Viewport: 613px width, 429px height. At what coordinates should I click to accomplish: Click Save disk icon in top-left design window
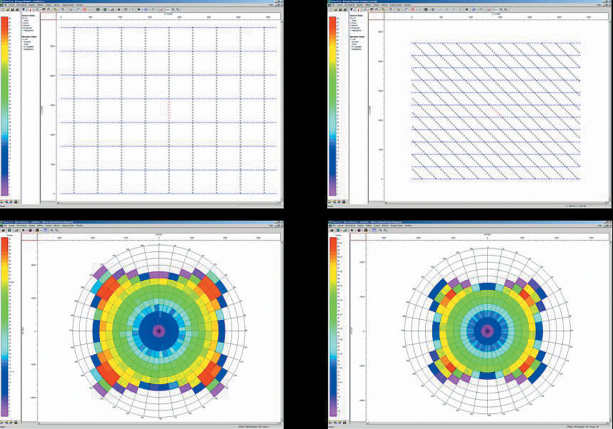pyautogui.click(x=12, y=10)
